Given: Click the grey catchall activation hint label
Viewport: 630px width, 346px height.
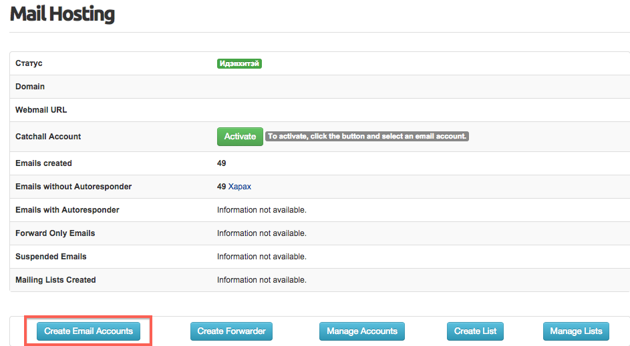Looking at the screenshot, I should point(367,137).
